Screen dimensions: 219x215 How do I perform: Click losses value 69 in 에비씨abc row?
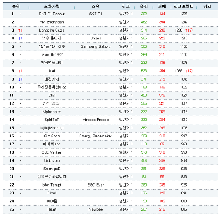pyautogui.click(x=162, y=144)
